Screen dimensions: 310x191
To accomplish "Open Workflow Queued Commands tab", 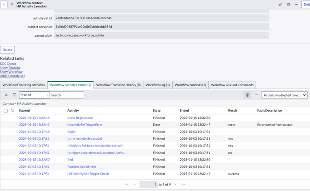I will point(232,85).
